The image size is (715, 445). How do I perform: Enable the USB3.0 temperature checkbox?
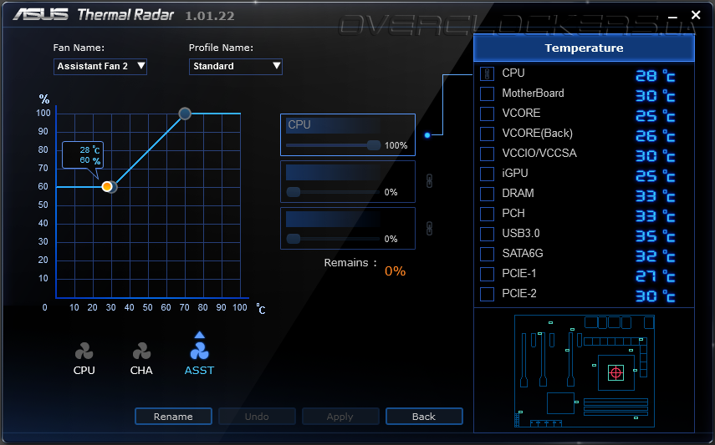point(487,234)
